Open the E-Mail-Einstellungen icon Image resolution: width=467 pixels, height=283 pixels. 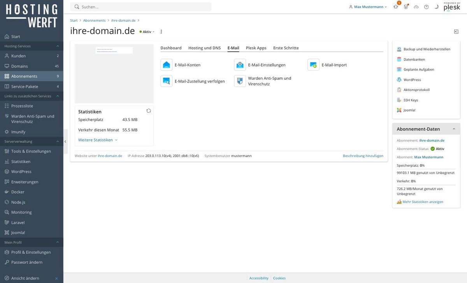click(240, 65)
